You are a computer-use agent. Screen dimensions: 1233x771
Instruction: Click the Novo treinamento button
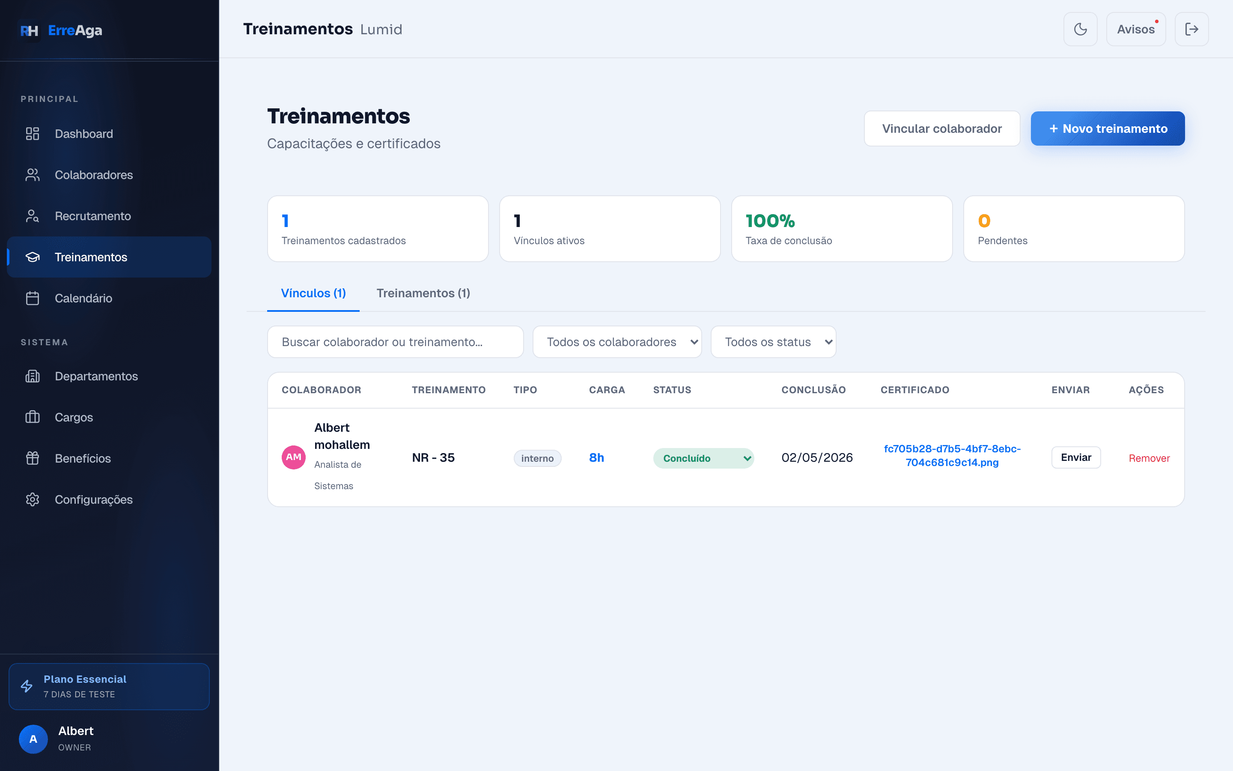click(1108, 128)
